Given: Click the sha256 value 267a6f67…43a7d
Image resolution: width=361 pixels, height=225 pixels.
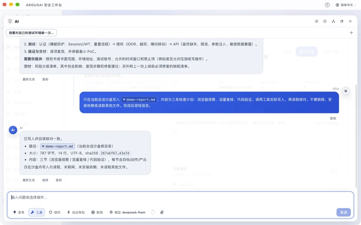Looking at the screenshot, I should pyautogui.click(x=115, y=153).
